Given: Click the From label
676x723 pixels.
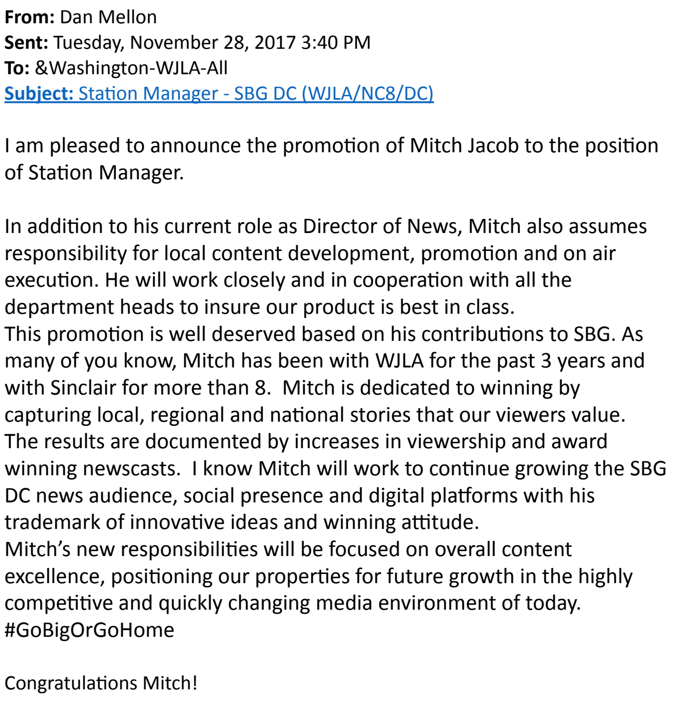Looking at the screenshot, I should click(x=29, y=17).
